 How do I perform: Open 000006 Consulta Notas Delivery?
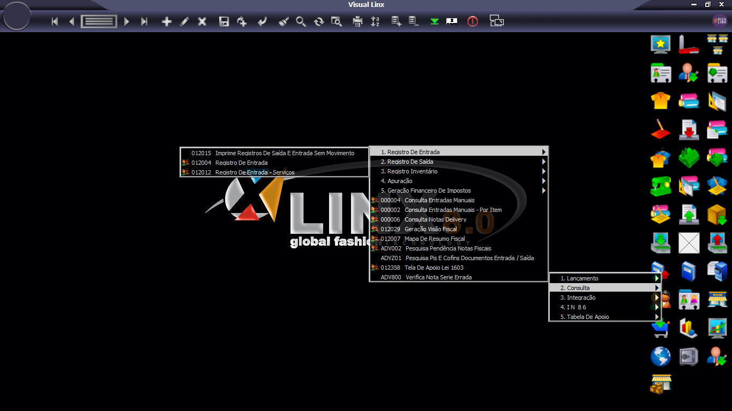click(x=459, y=219)
